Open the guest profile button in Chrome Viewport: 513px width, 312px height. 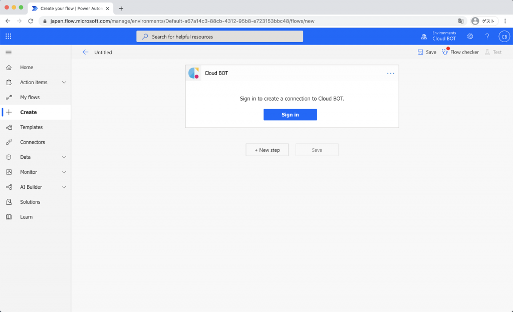pyautogui.click(x=484, y=21)
